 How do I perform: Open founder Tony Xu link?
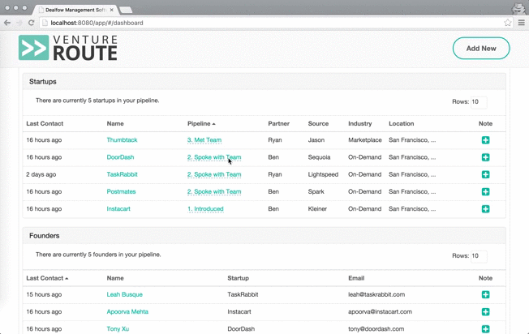(x=118, y=329)
